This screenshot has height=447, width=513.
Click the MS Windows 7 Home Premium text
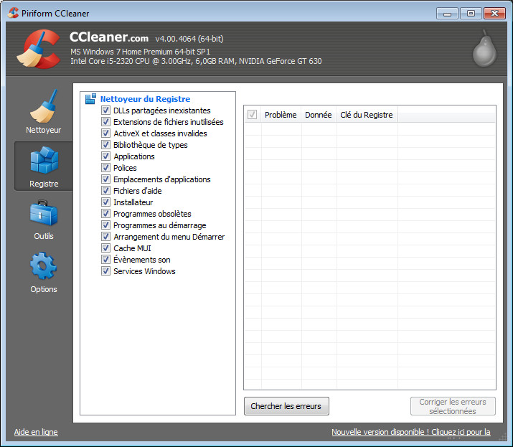click(x=140, y=52)
